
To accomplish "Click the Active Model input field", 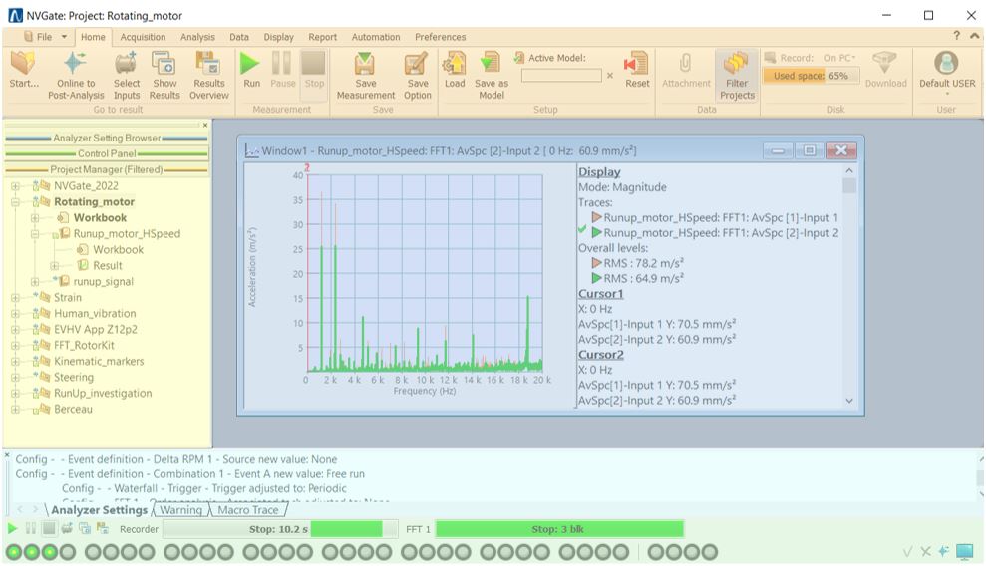I will tap(561, 76).
